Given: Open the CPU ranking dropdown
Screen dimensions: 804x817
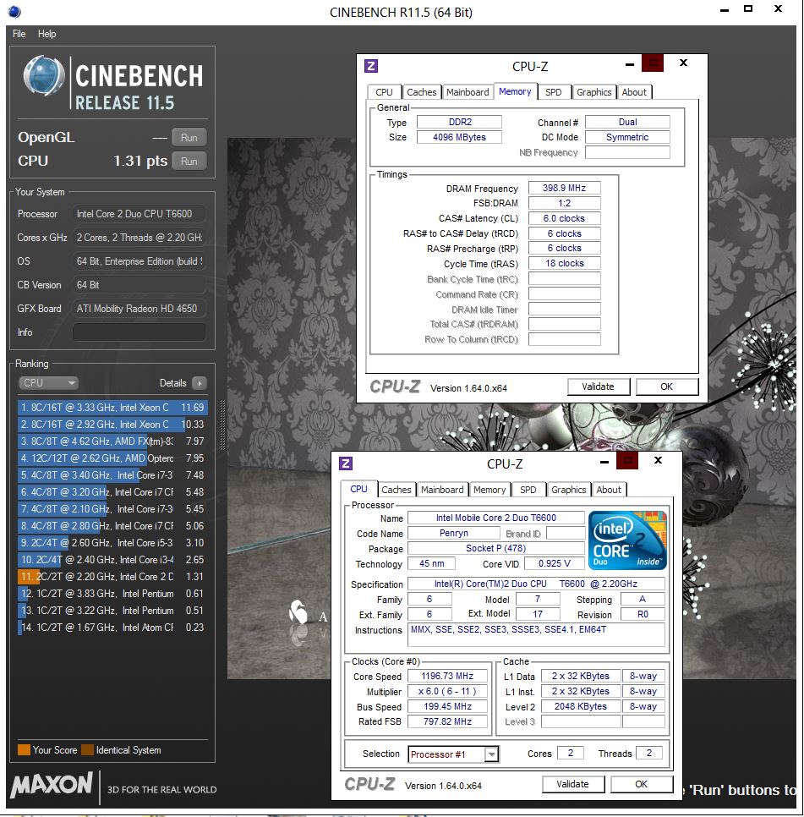Looking at the screenshot, I should tap(48, 383).
